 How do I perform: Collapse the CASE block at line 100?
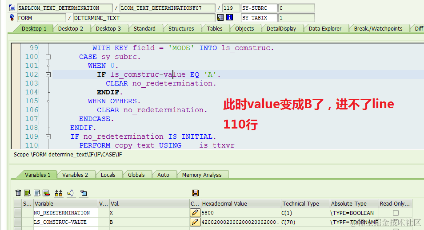(48, 57)
